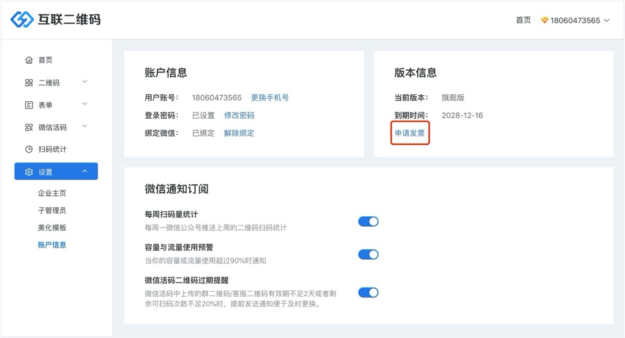The height and width of the screenshot is (338, 625).
Task: Click the 已绑定 status beside 绑定微信
Action: point(203,133)
